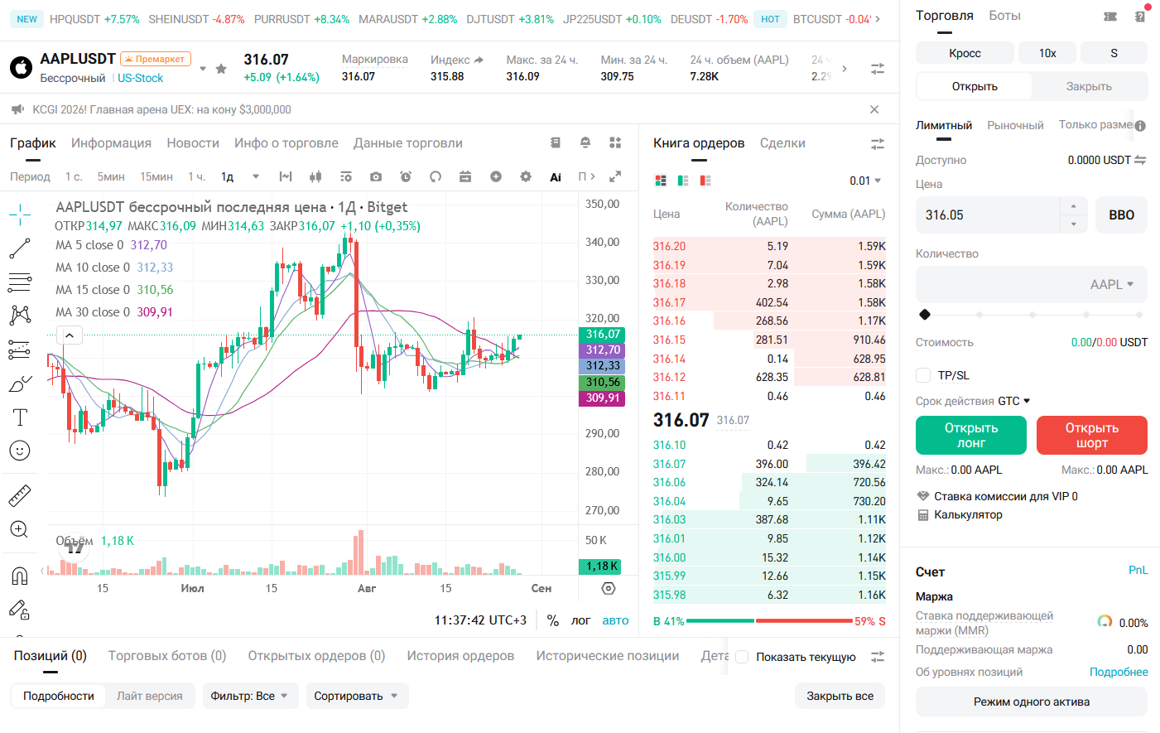The width and height of the screenshot is (1160, 733).
Task: Toggle logarithmic 'лог' scale
Action: (x=580, y=620)
